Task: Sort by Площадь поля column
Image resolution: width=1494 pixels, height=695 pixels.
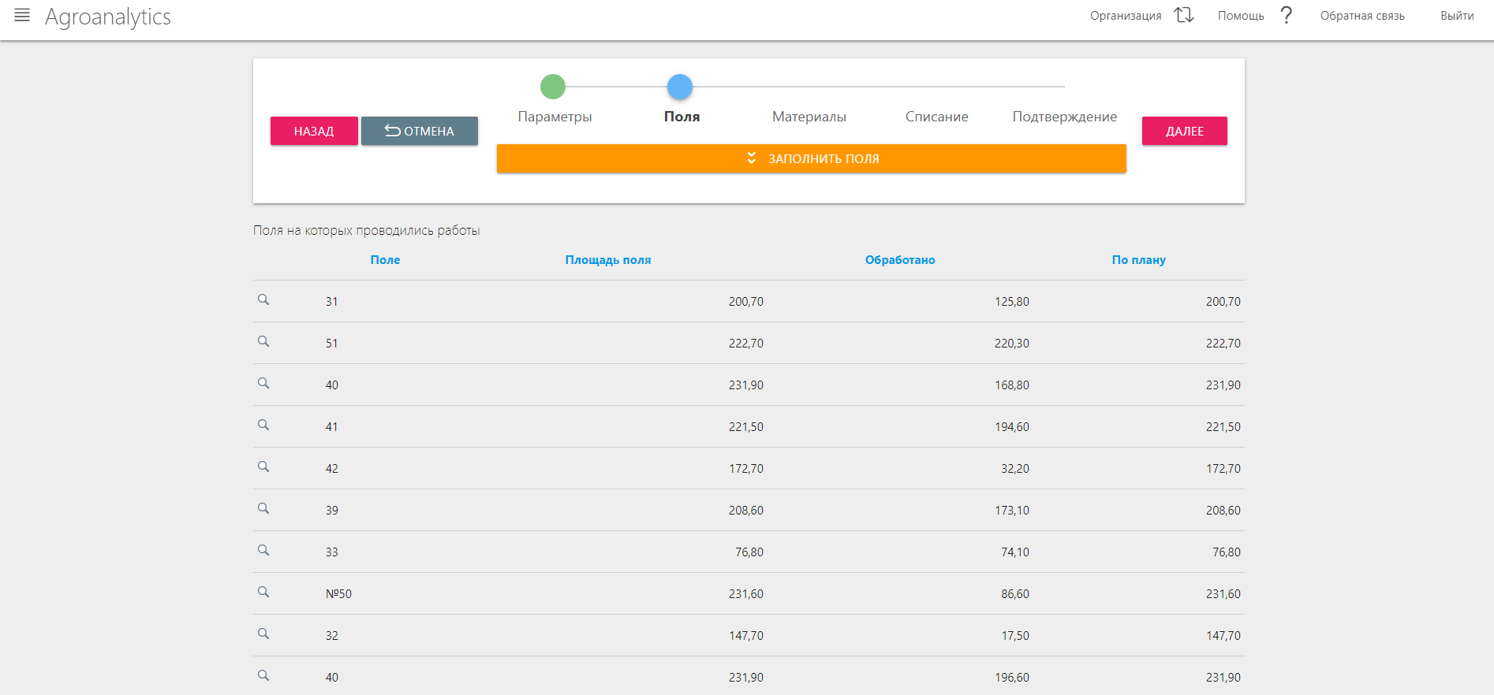Action: click(607, 260)
